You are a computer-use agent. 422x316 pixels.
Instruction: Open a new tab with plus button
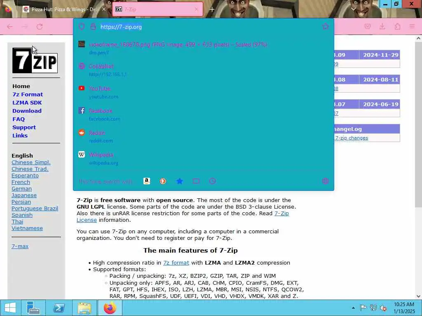pos(212,9)
